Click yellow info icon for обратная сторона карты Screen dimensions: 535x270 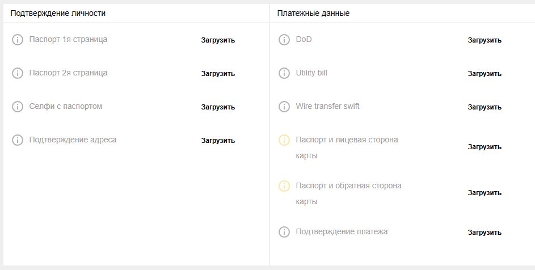(x=284, y=186)
